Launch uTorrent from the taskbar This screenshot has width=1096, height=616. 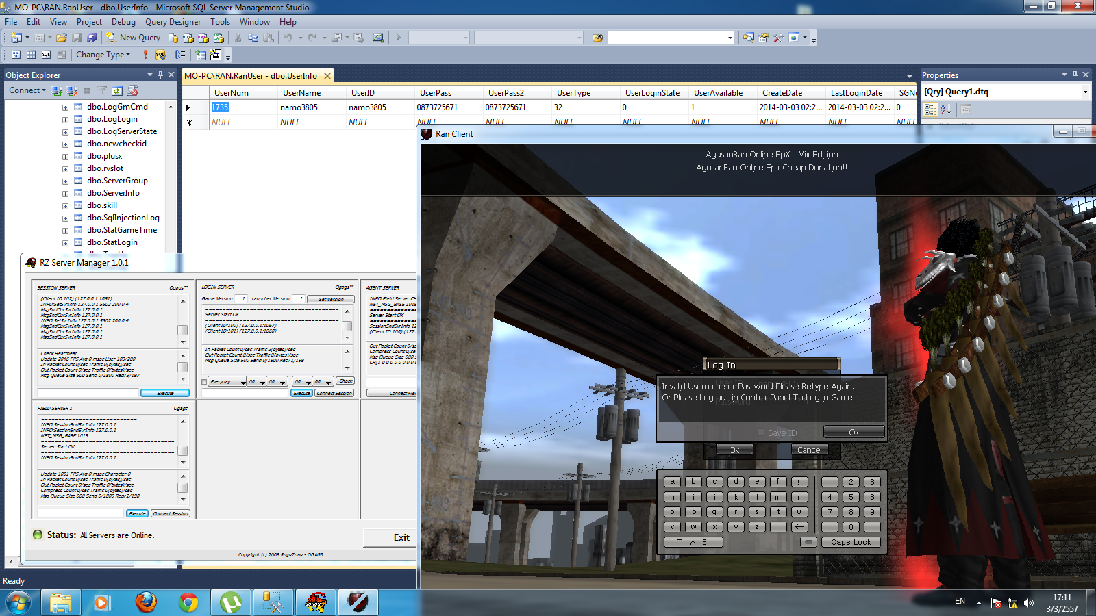click(231, 602)
